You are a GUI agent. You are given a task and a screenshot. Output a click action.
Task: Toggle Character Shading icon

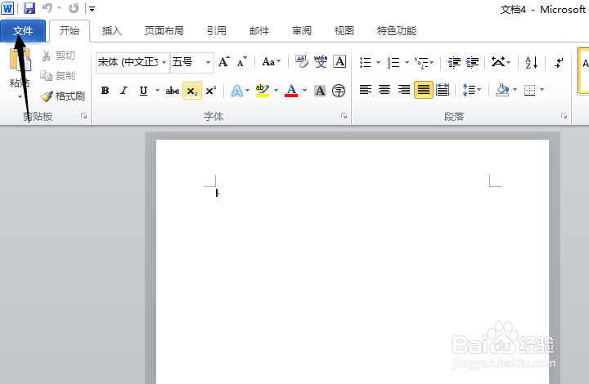tap(320, 91)
